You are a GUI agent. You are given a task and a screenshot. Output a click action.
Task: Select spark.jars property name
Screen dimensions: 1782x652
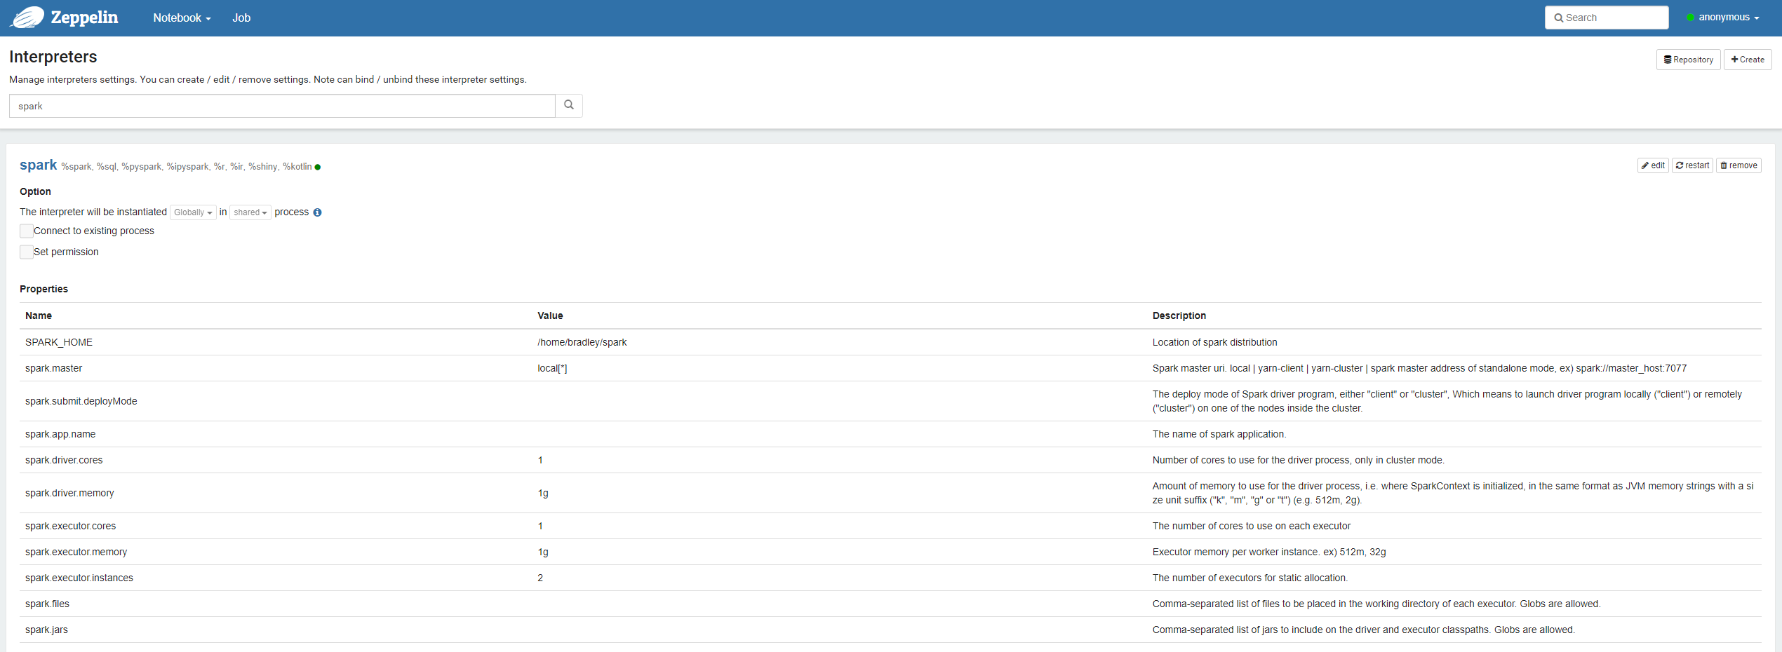click(46, 630)
